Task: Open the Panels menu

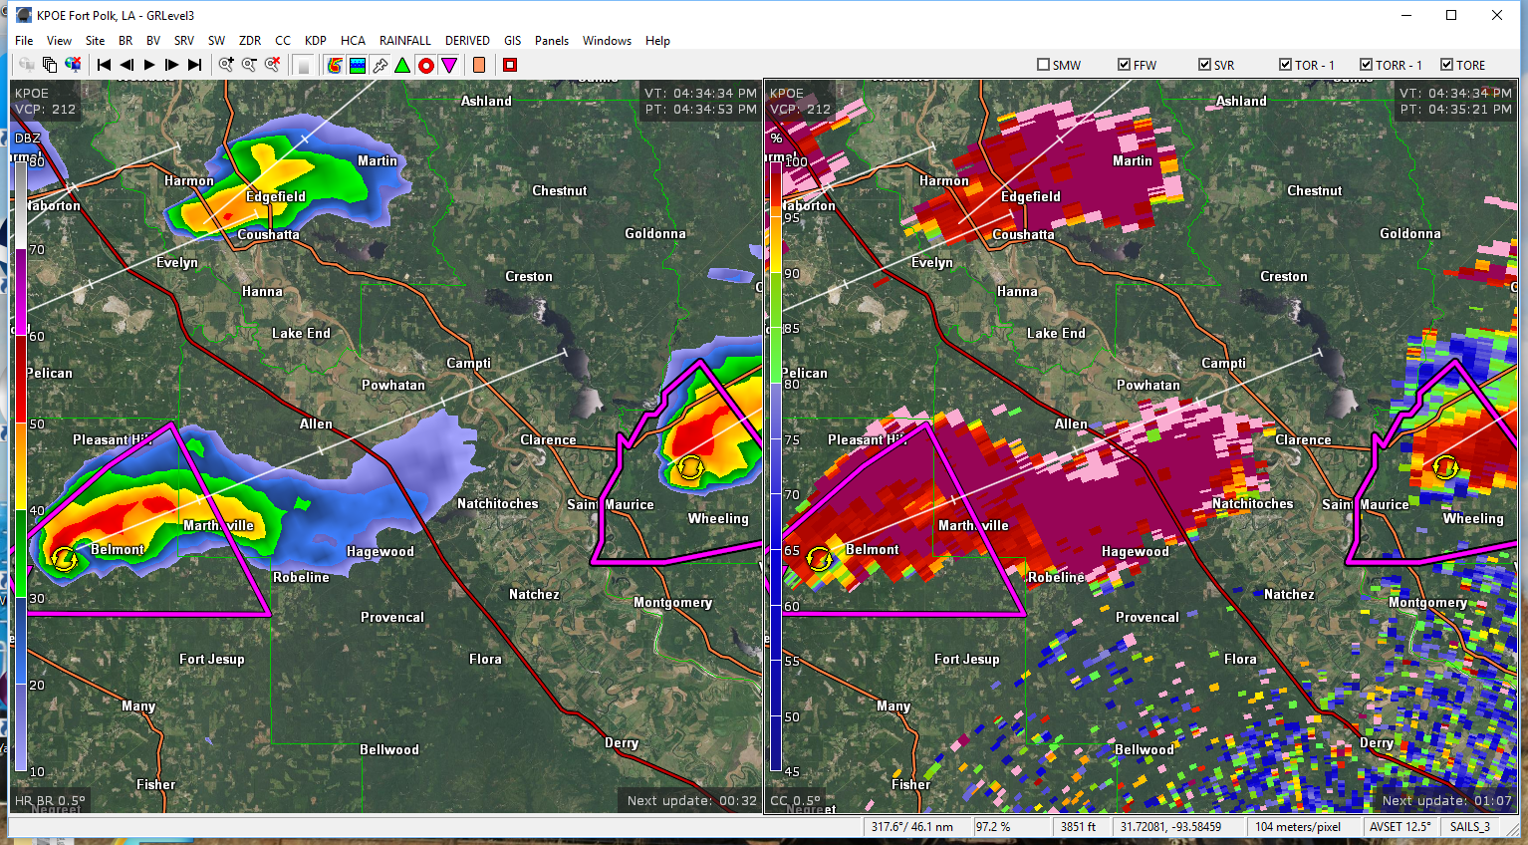Action: [x=551, y=41]
